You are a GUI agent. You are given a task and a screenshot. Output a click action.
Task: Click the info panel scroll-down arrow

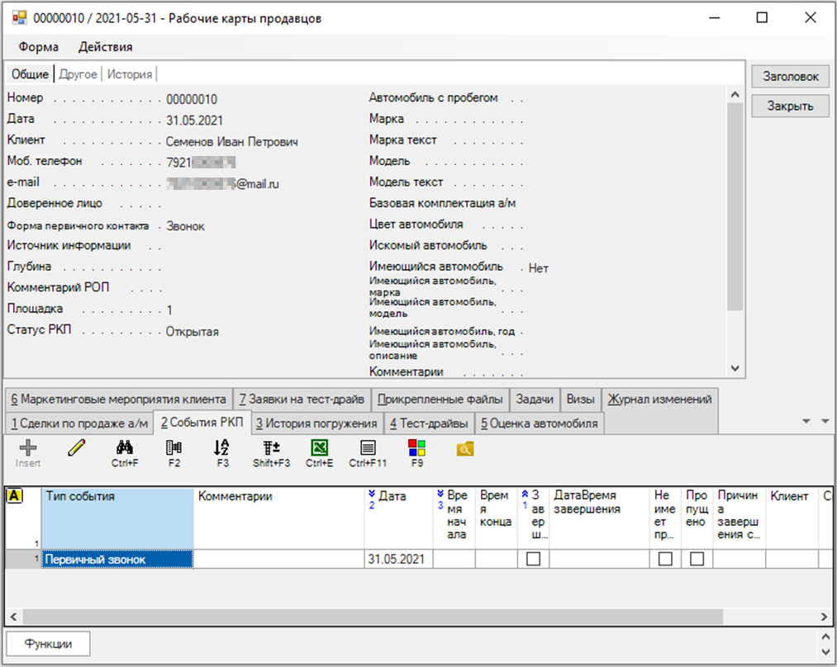point(735,368)
